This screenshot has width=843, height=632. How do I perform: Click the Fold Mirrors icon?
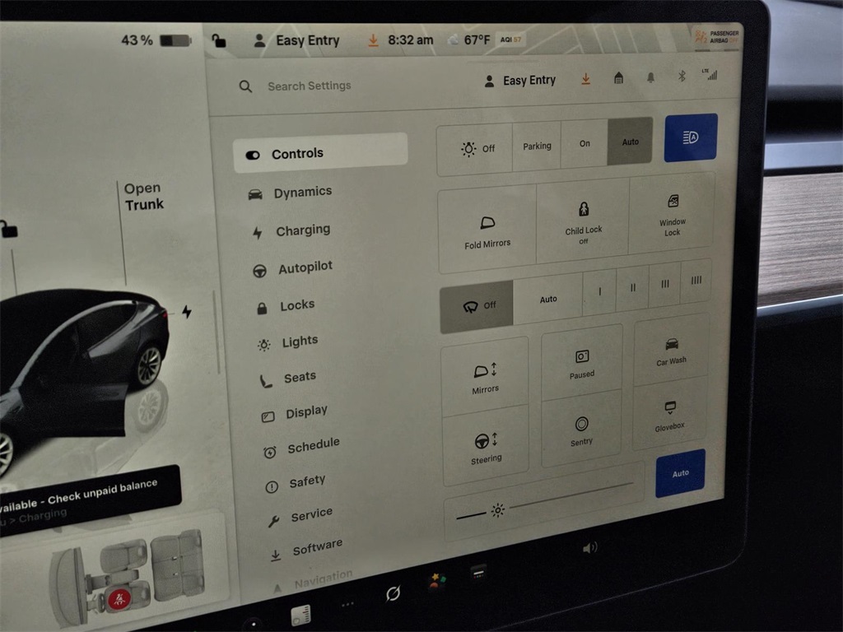click(487, 223)
